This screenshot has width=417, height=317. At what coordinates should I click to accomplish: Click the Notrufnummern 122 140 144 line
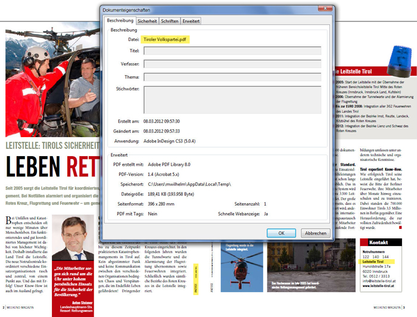pyautogui.click(x=375, y=257)
